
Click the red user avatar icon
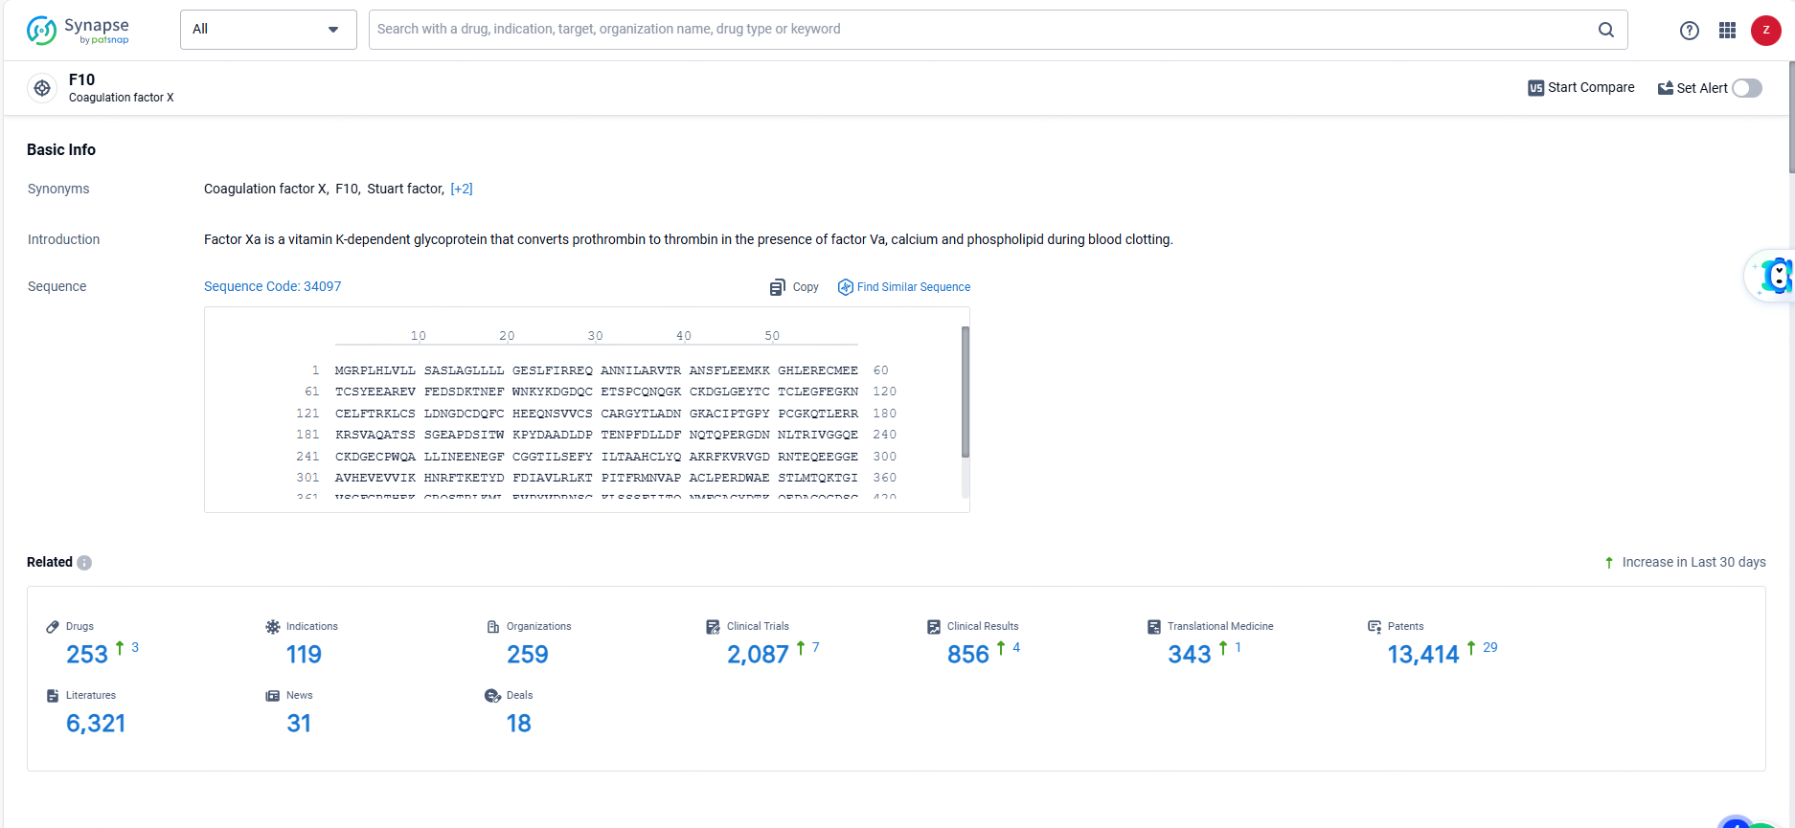pos(1765,31)
